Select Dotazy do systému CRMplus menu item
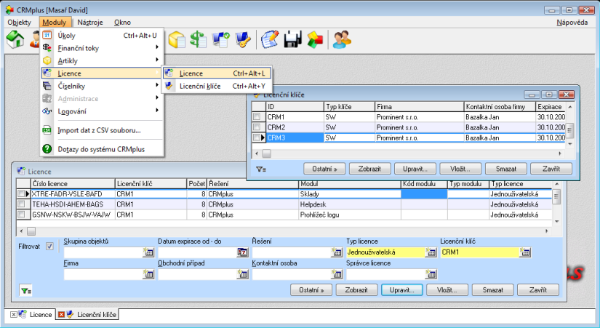This screenshot has height=328, width=600. click(x=103, y=149)
